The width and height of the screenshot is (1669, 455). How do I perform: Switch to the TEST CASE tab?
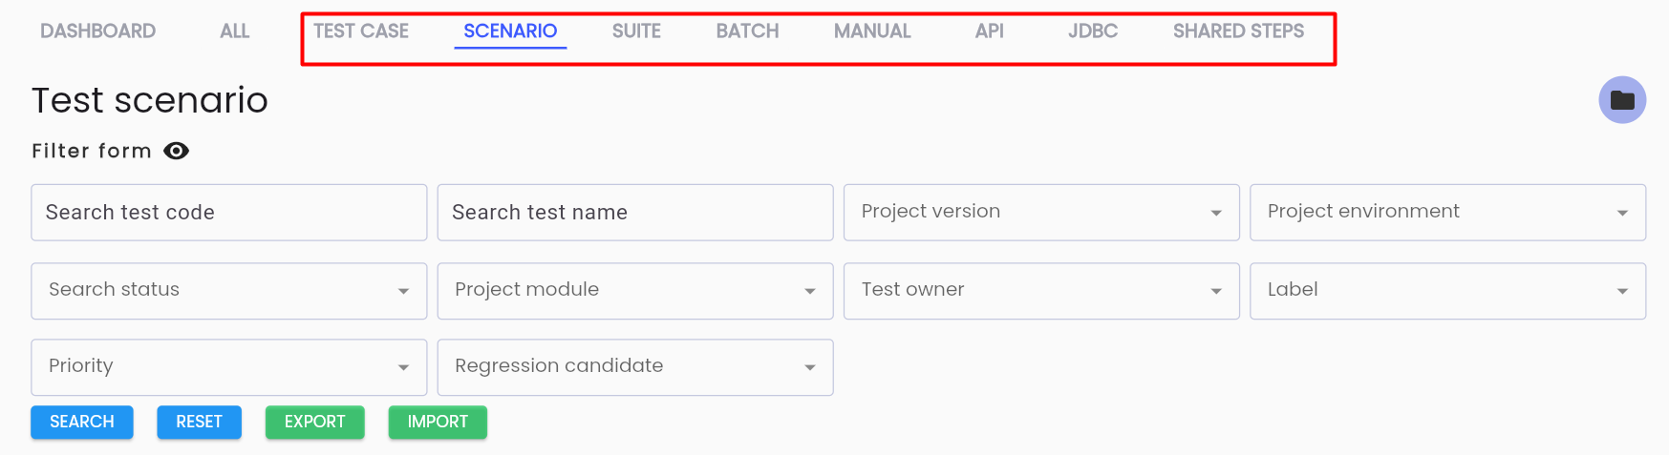(361, 31)
